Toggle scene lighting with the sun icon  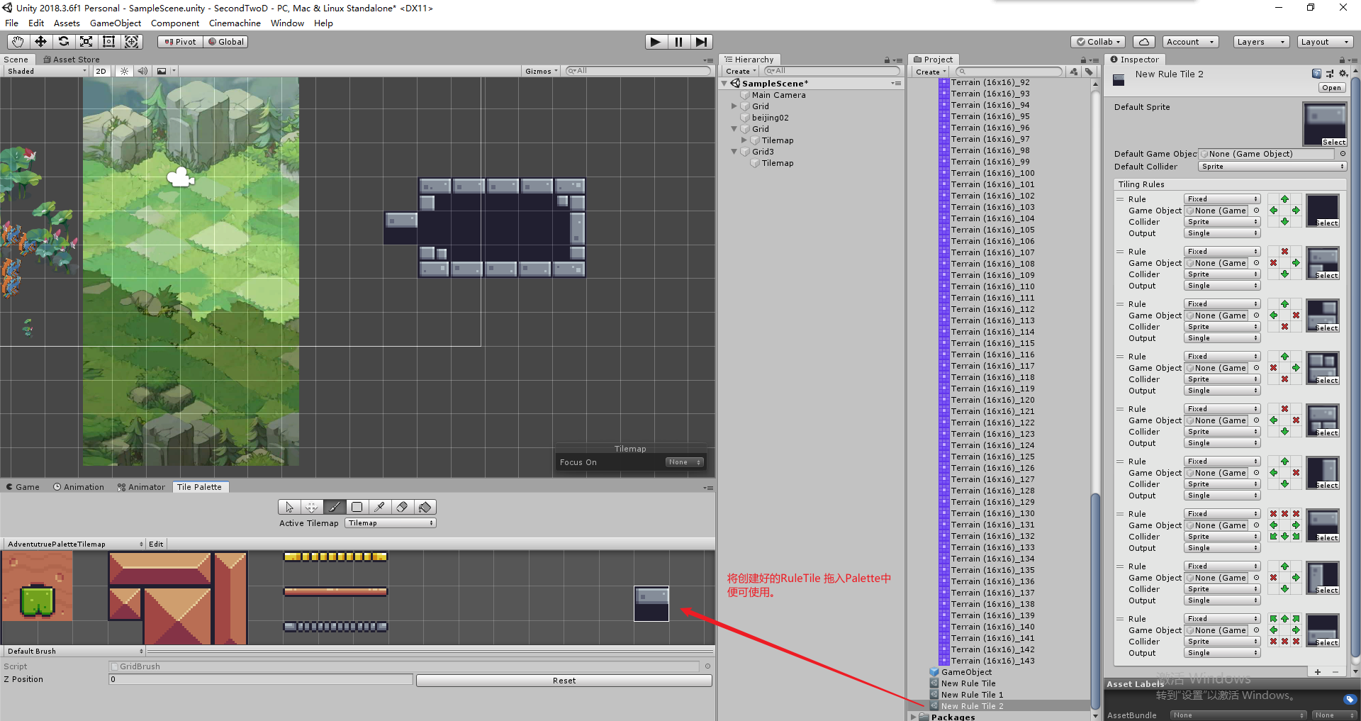coord(124,71)
